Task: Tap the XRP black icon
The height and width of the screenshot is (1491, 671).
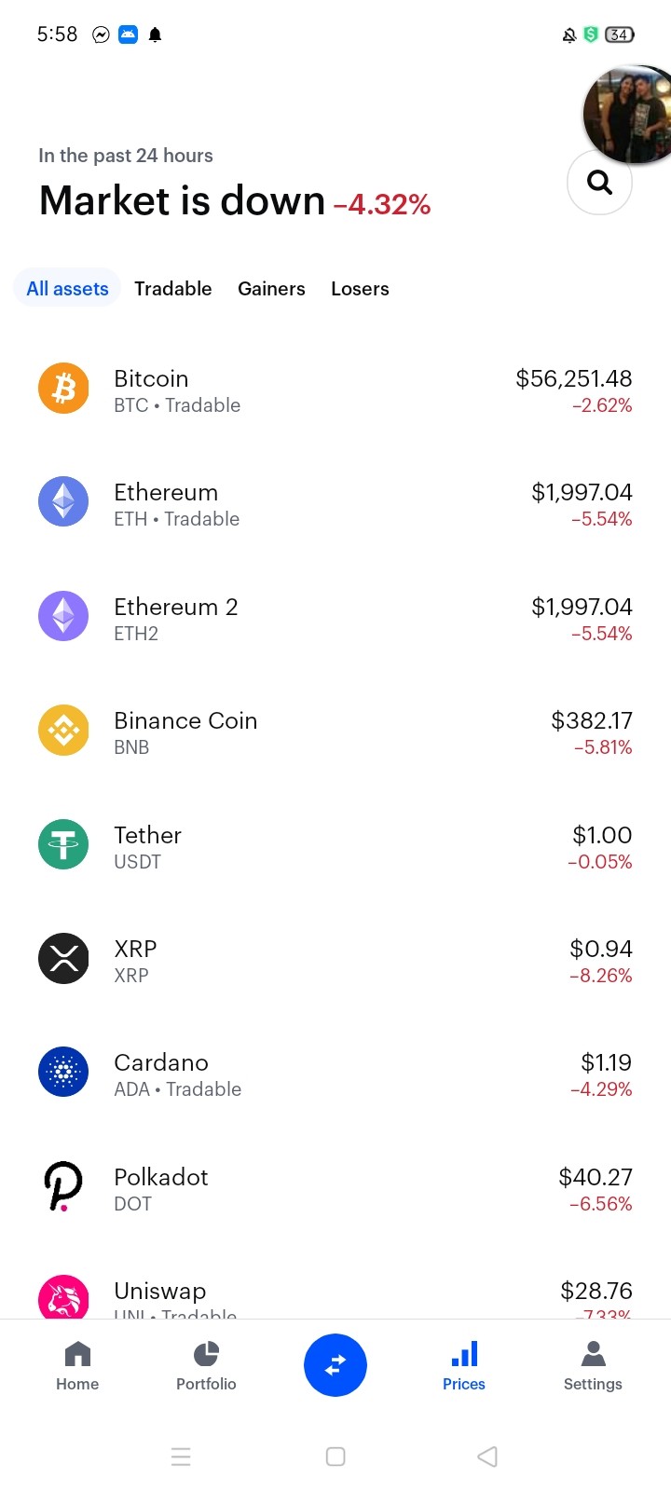Action: coord(63,958)
